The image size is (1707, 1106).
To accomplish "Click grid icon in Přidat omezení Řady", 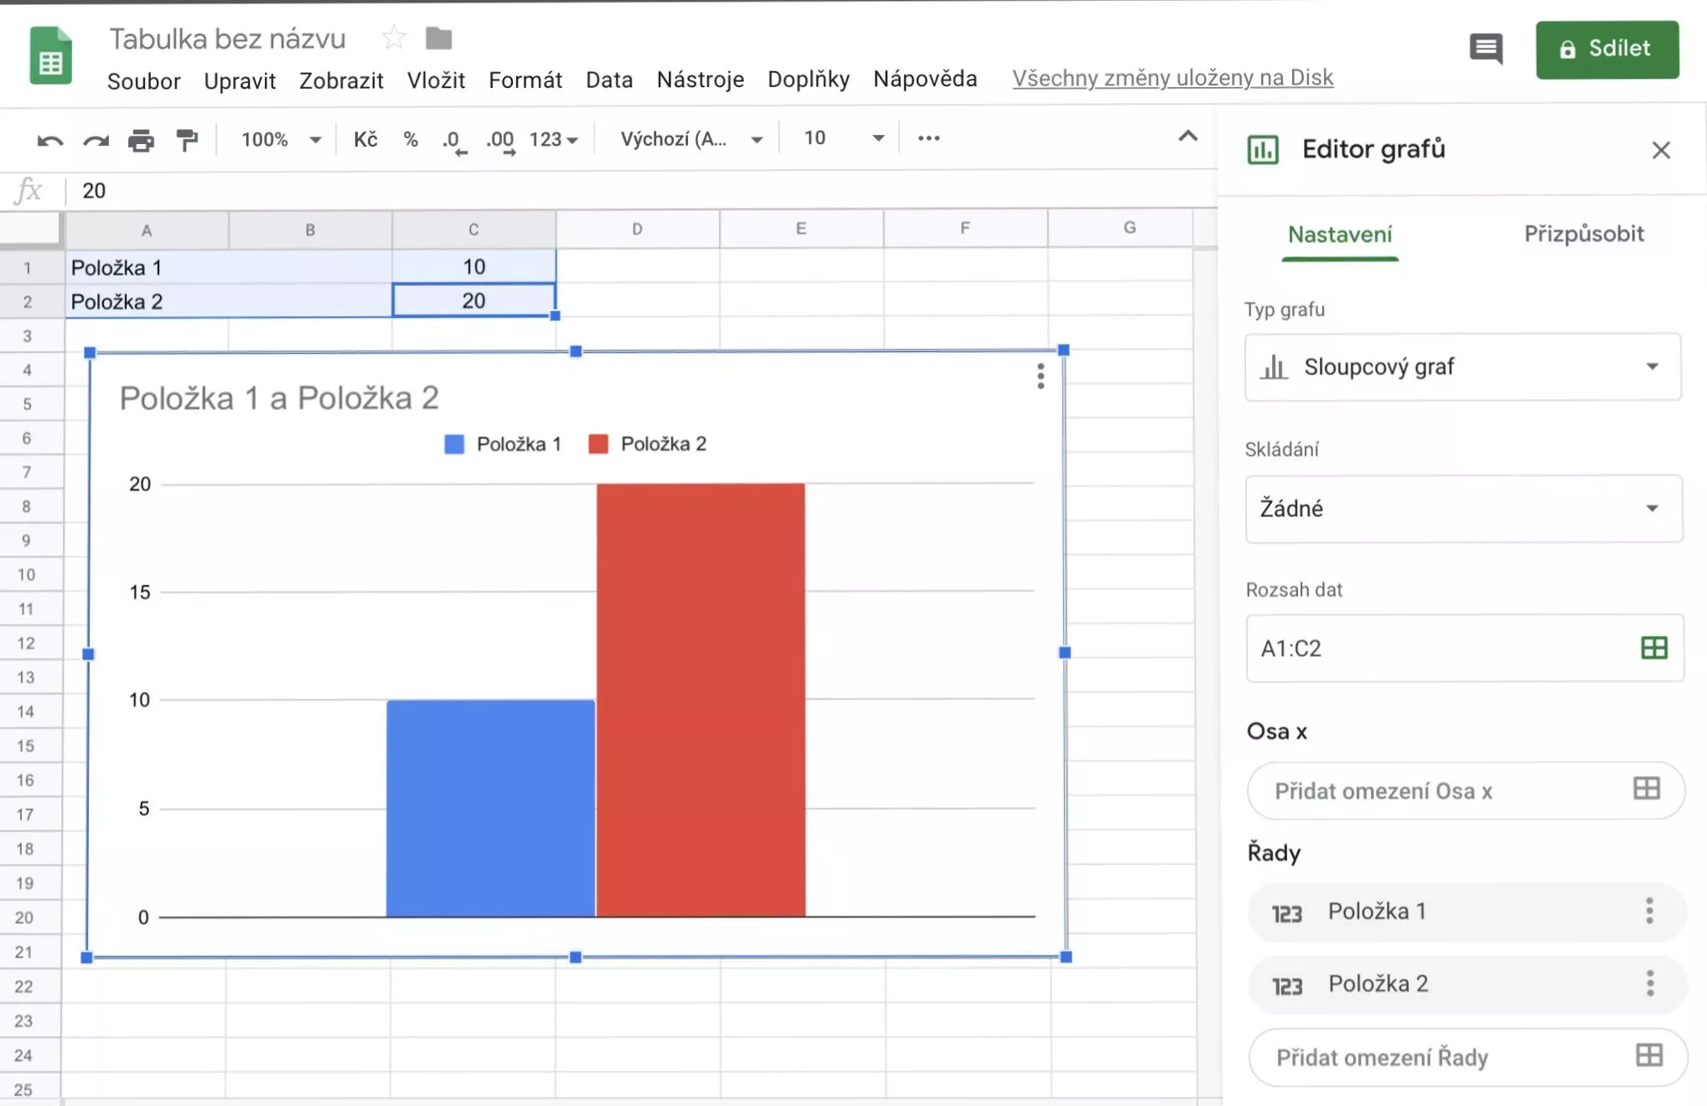I will click(x=1649, y=1055).
